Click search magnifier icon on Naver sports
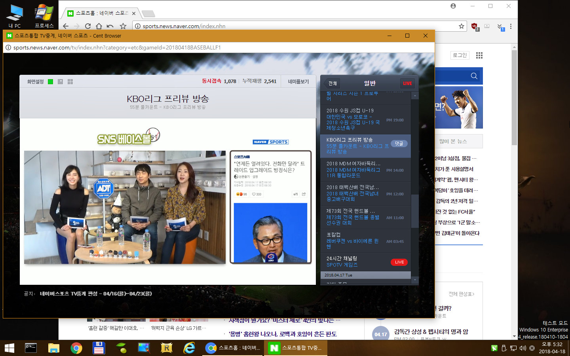570x356 pixels. (474, 76)
